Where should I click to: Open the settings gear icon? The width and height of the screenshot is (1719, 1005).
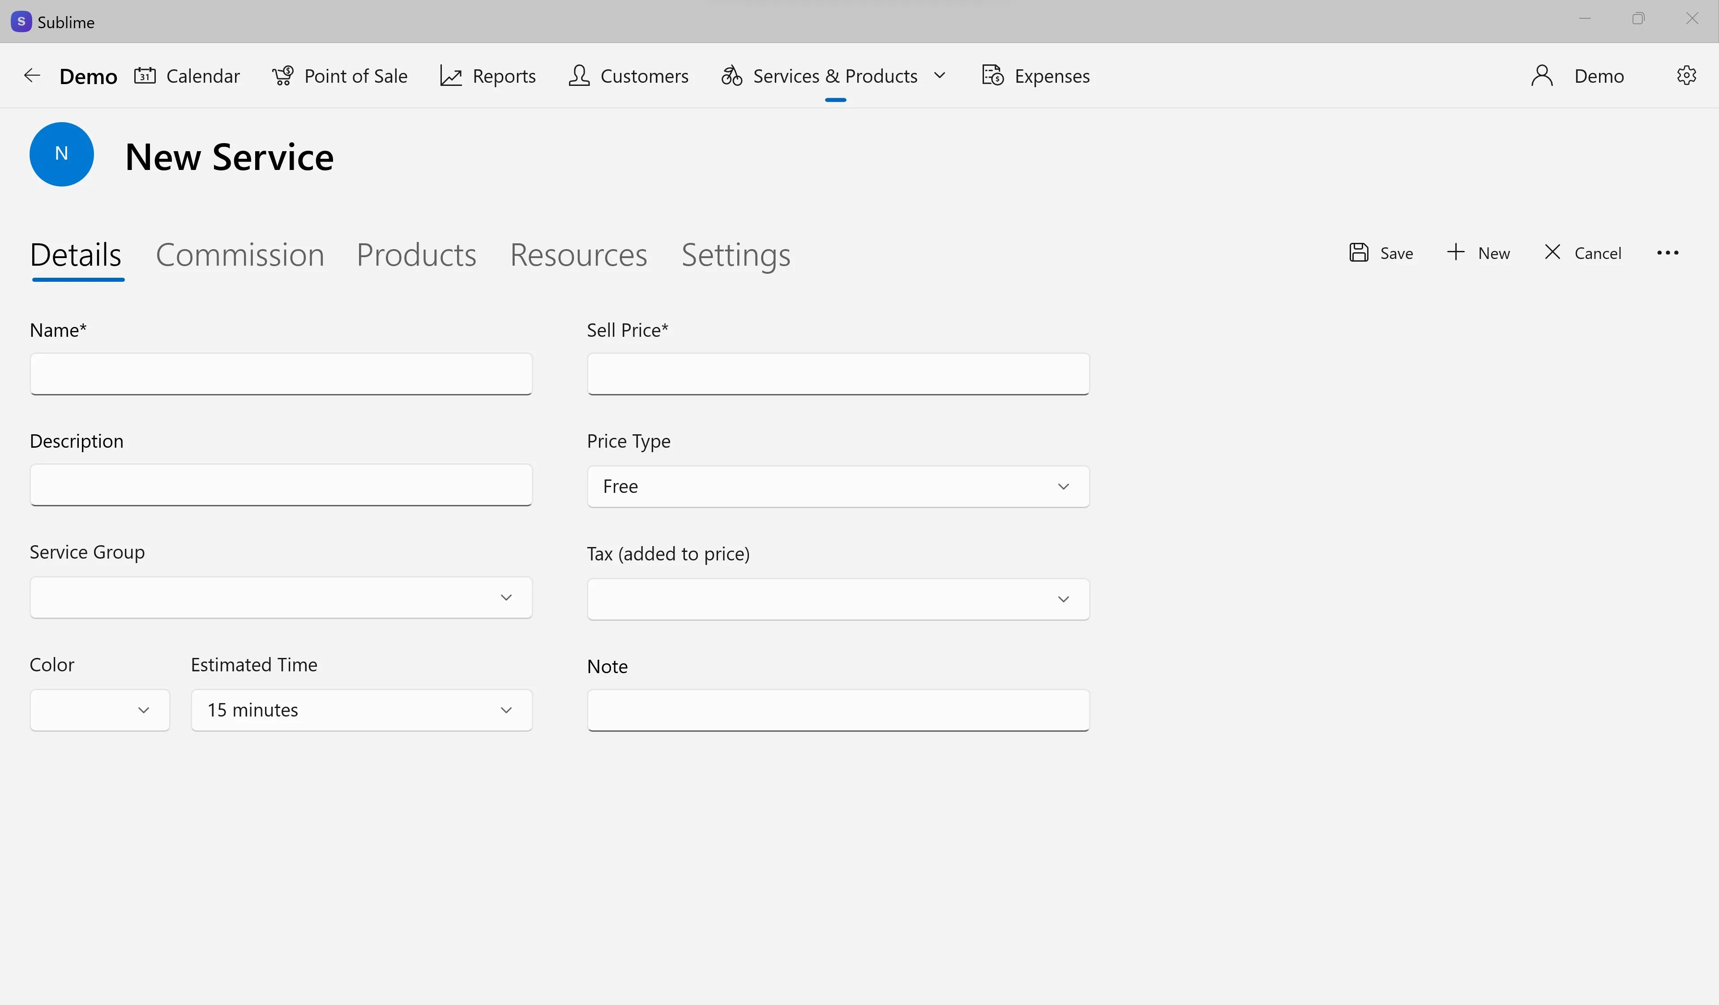pos(1686,76)
